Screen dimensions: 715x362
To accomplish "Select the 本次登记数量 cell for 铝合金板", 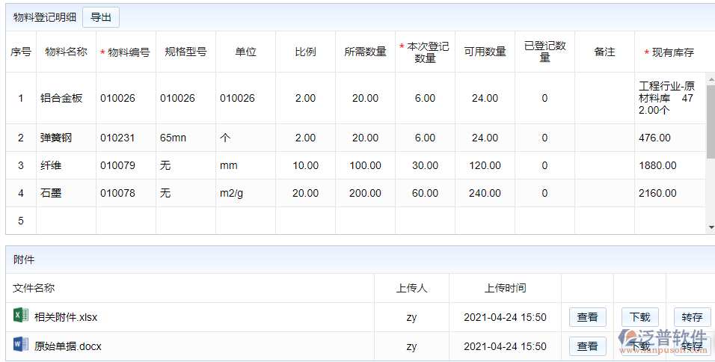I will 425,98.
